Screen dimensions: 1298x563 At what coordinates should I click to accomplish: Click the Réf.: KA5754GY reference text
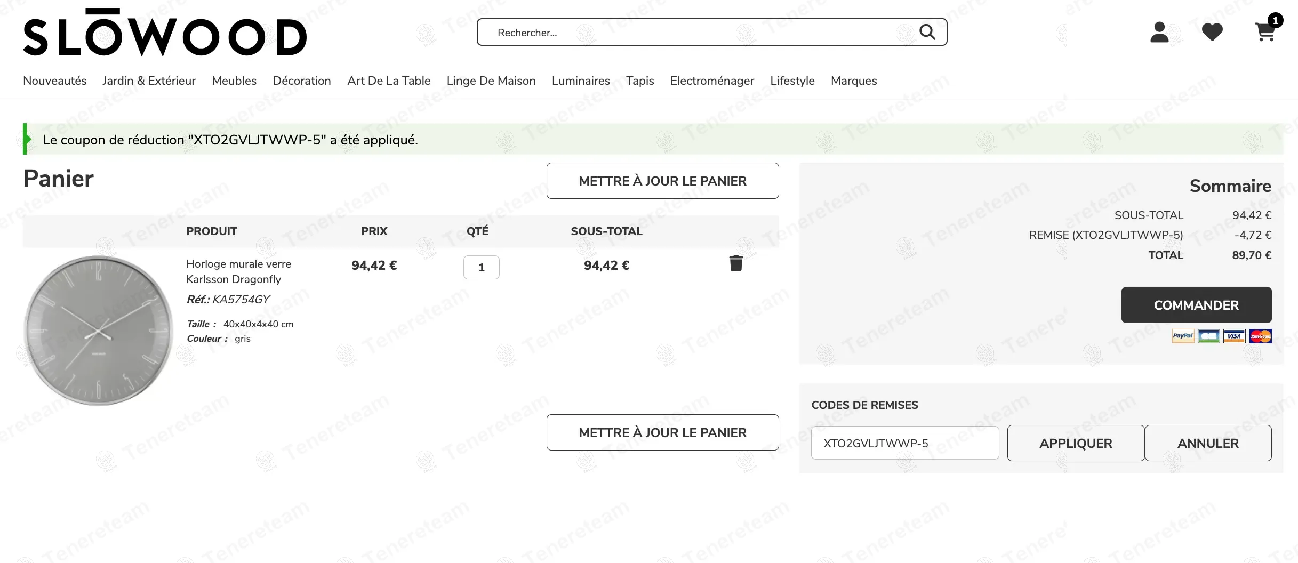(x=228, y=299)
